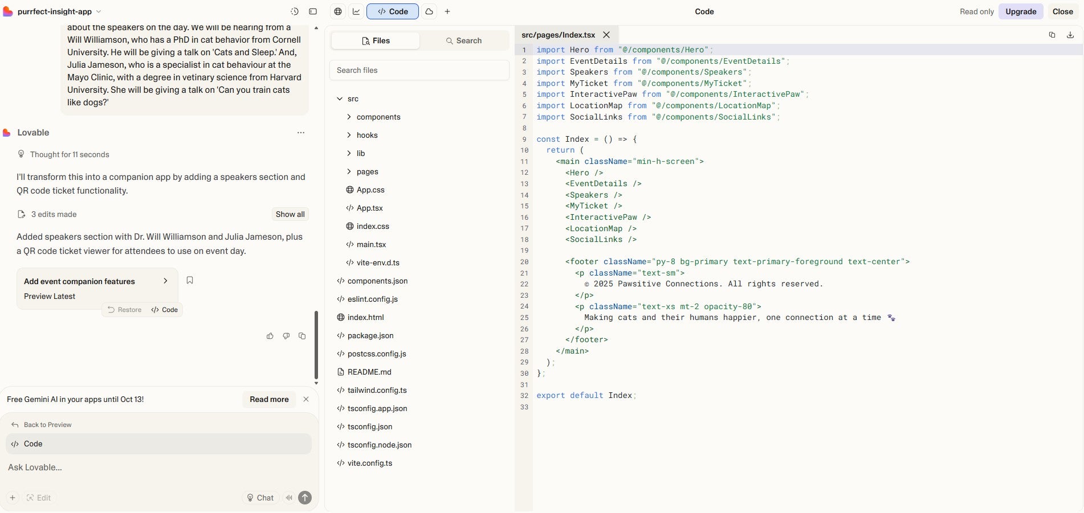Image resolution: width=1084 pixels, height=513 pixels.
Task: Open the analytics chart icon
Action: [355, 11]
